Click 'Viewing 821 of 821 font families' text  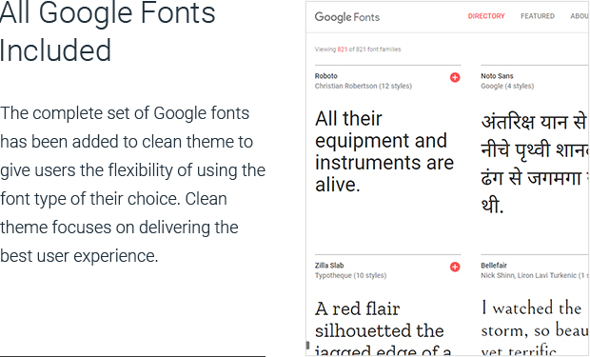[358, 49]
